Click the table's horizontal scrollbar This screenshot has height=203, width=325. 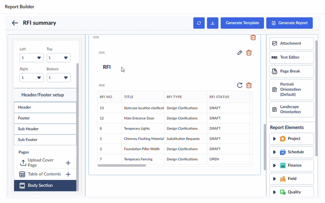pos(121,165)
